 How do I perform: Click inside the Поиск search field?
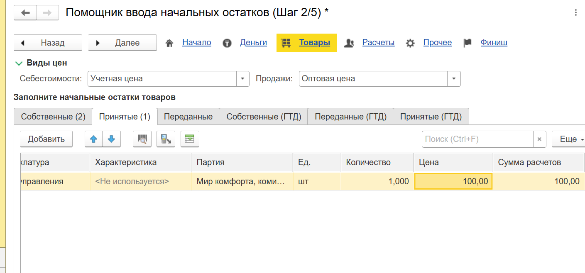[473, 139]
